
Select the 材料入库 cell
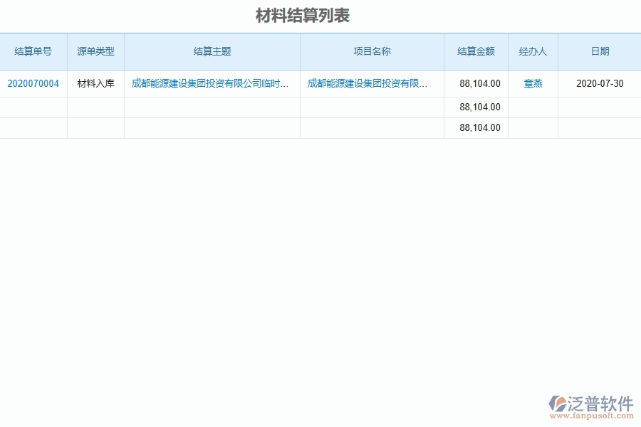click(95, 83)
